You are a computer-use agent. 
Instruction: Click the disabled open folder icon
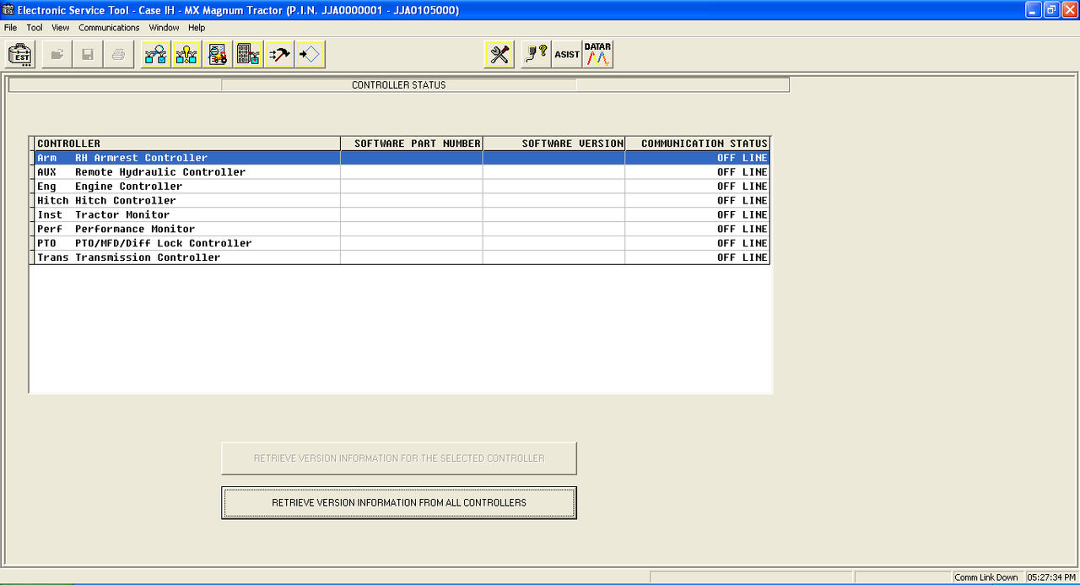tap(57, 55)
